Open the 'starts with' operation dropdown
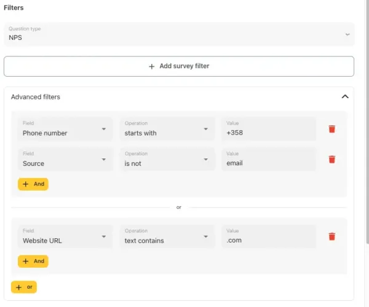Screen dimensions: 369x307 tap(167, 129)
